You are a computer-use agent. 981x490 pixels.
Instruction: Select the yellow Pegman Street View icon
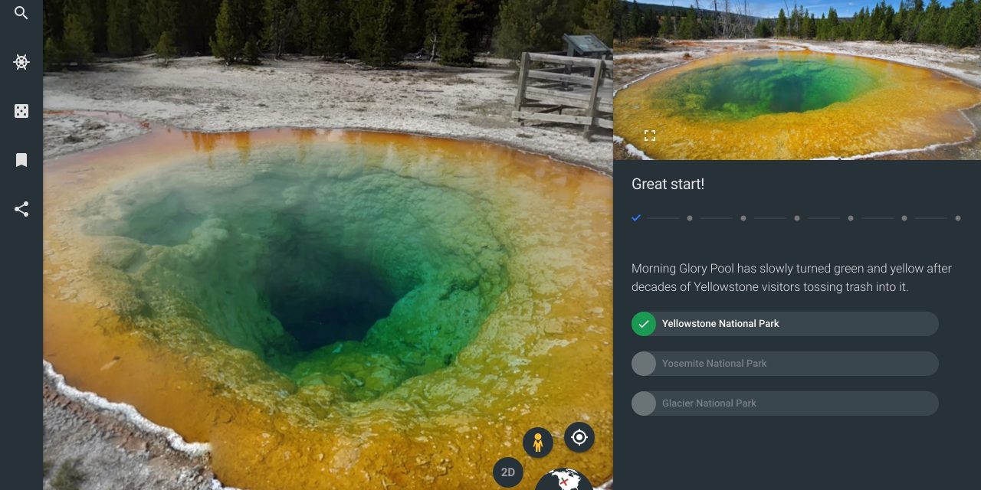(538, 443)
